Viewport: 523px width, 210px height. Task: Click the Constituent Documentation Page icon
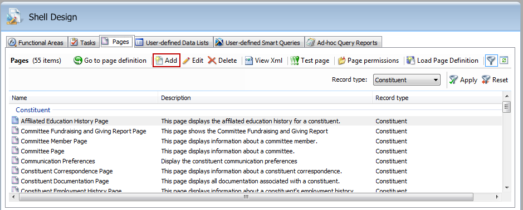click(x=15, y=181)
